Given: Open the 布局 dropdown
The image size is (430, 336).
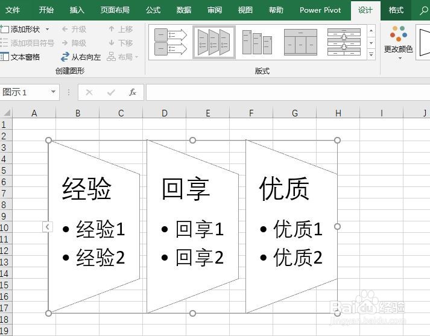Looking at the screenshot, I should (122, 57).
